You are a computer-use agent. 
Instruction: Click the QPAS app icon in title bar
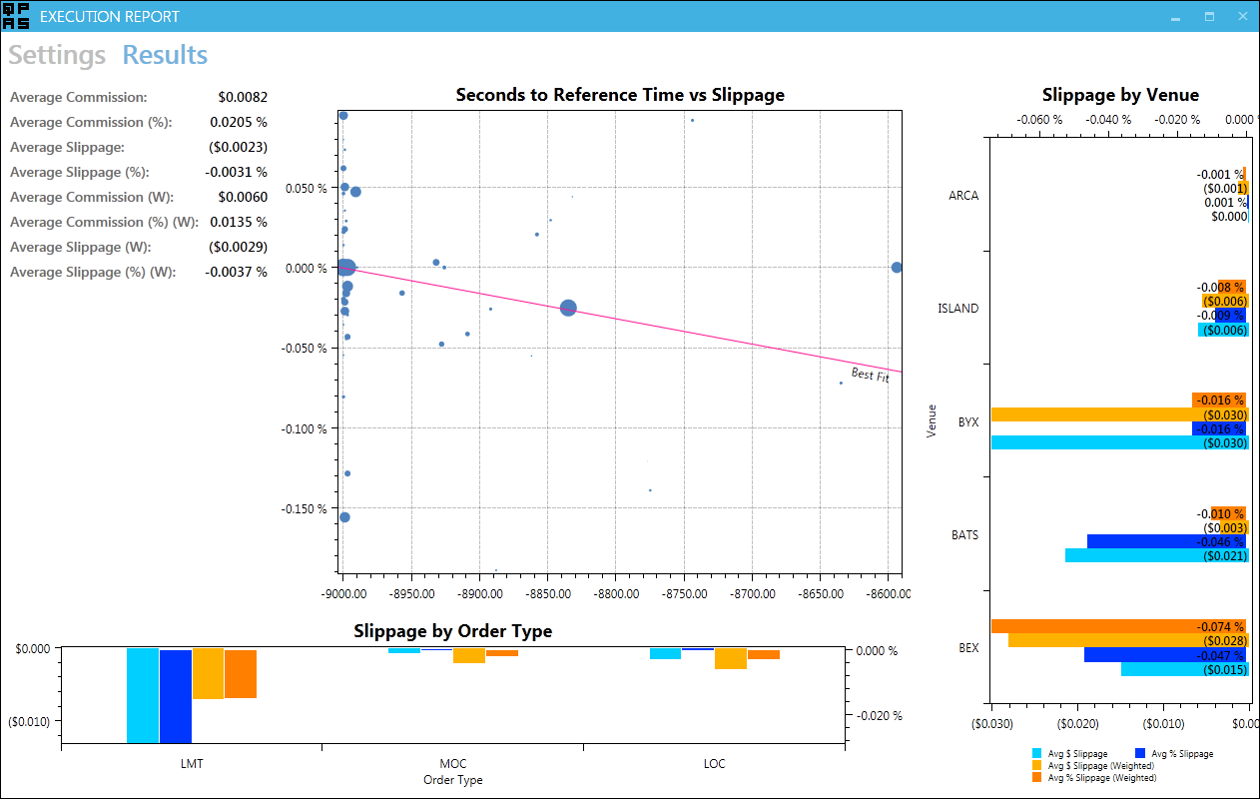(17, 16)
